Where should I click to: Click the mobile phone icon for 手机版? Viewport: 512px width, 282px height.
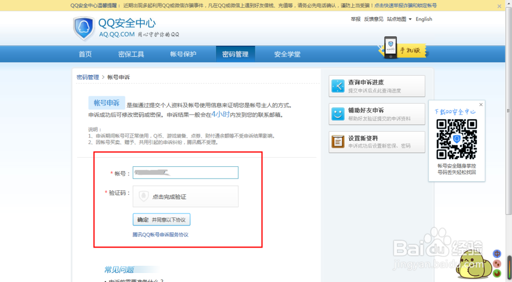click(390, 47)
